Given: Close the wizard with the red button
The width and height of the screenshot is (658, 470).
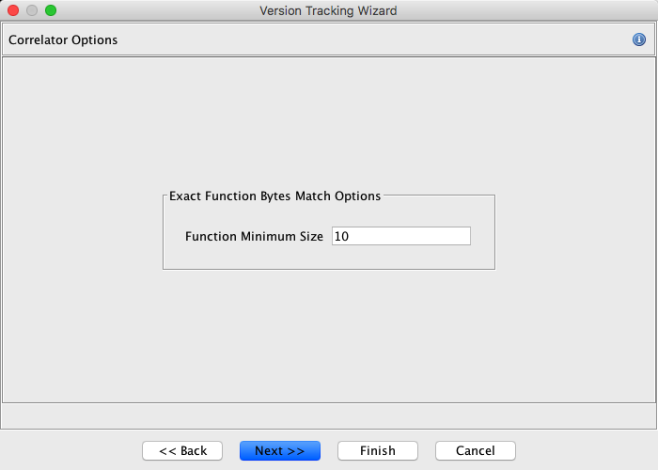Looking at the screenshot, I should [13, 10].
